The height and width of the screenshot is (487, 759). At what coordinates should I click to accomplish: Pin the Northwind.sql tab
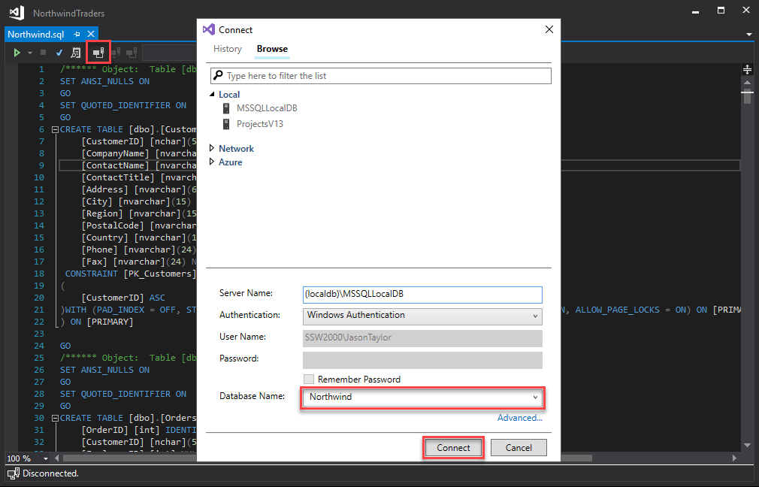[x=77, y=35]
